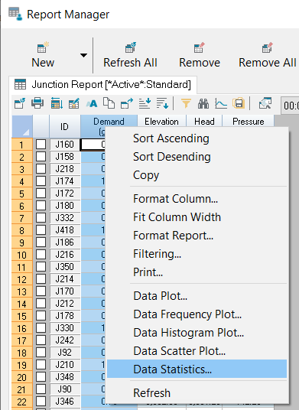Open Data Frequency Plot... menu entry
This screenshot has height=410, width=299.
[197, 314]
